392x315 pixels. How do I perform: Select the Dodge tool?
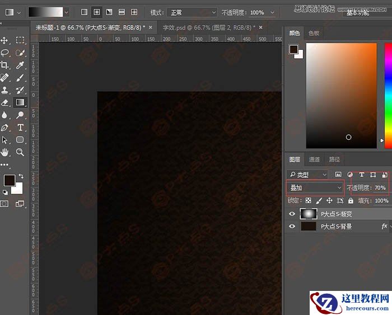tap(20, 115)
